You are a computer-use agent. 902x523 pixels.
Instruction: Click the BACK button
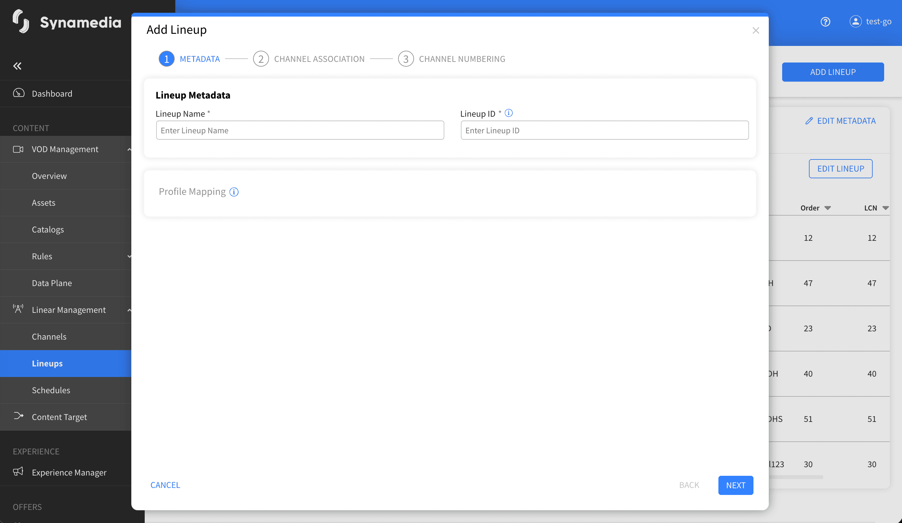[x=689, y=485]
